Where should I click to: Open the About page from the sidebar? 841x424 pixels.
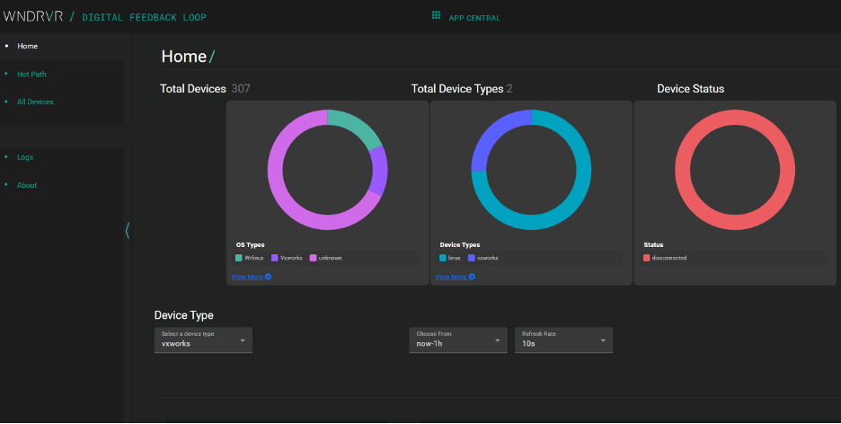27,185
